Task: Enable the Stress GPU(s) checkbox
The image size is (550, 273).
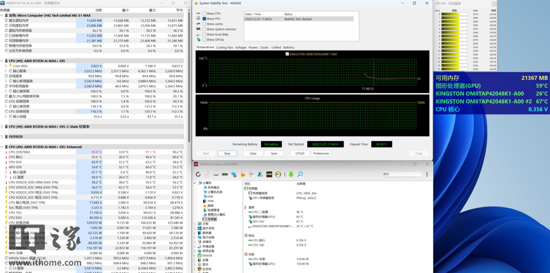Action: pyautogui.click(x=204, y=39)
